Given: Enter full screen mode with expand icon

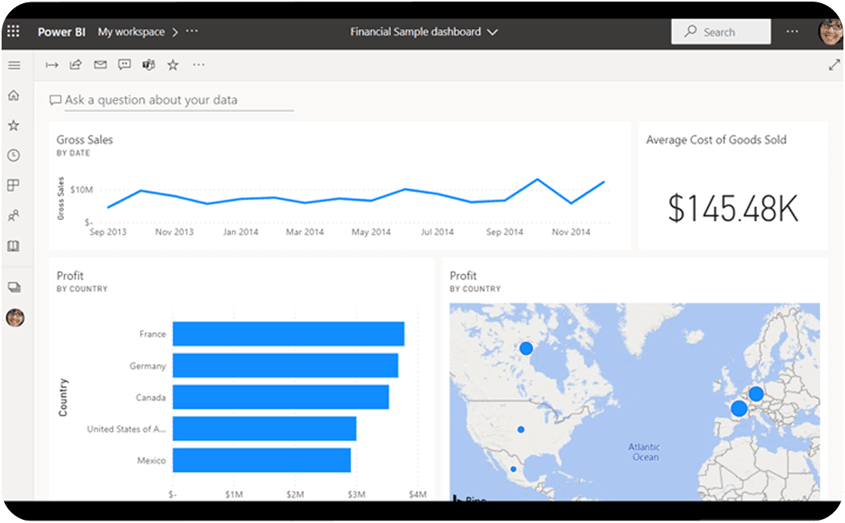Looking at the screenshot, I should (835, 65).
